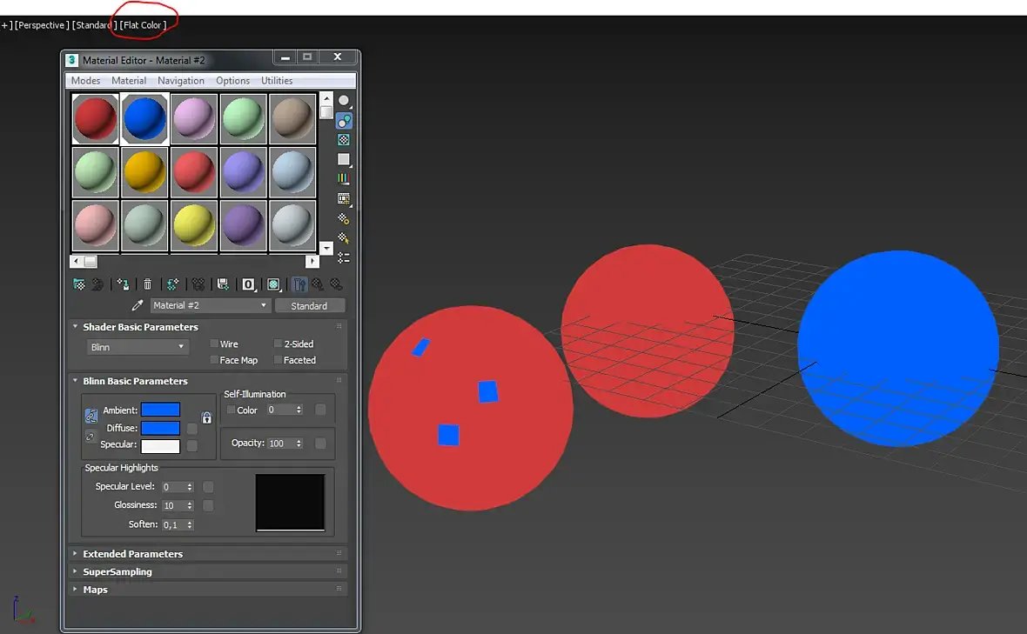Open the Perspective viewport label menu
1027x634 pixels.
tap(42, 25)
